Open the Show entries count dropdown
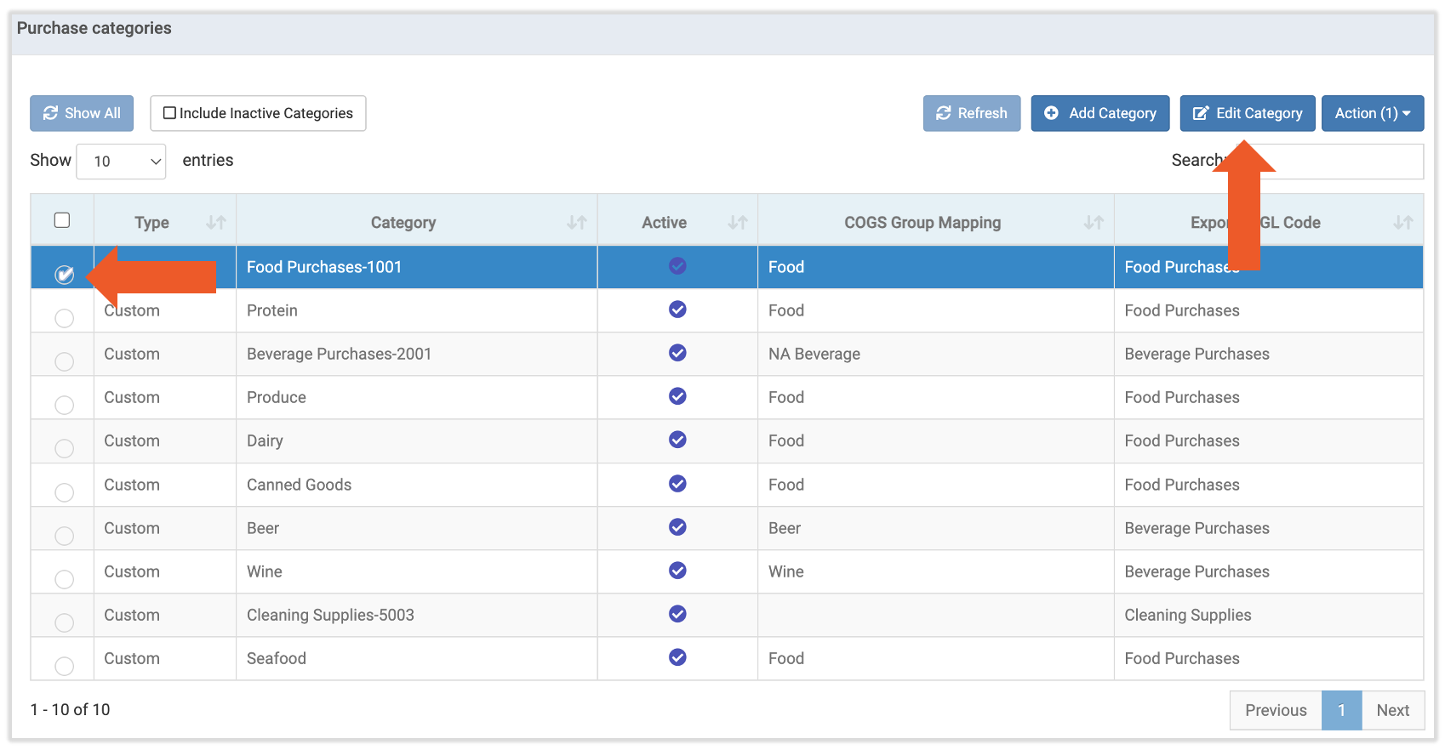The width and height of the screenshot is (1445, 750). point(121,162)
